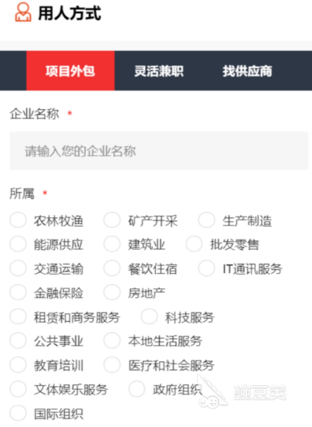Open the 灵活兼职 tab
Viewport: 312px width, 427px height.
tap(159, 71)
